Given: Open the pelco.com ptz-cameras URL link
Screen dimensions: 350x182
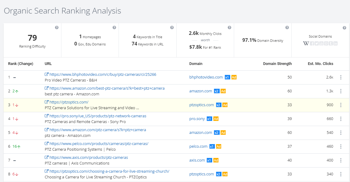Looking at the screenshot, I should [99, 143].
